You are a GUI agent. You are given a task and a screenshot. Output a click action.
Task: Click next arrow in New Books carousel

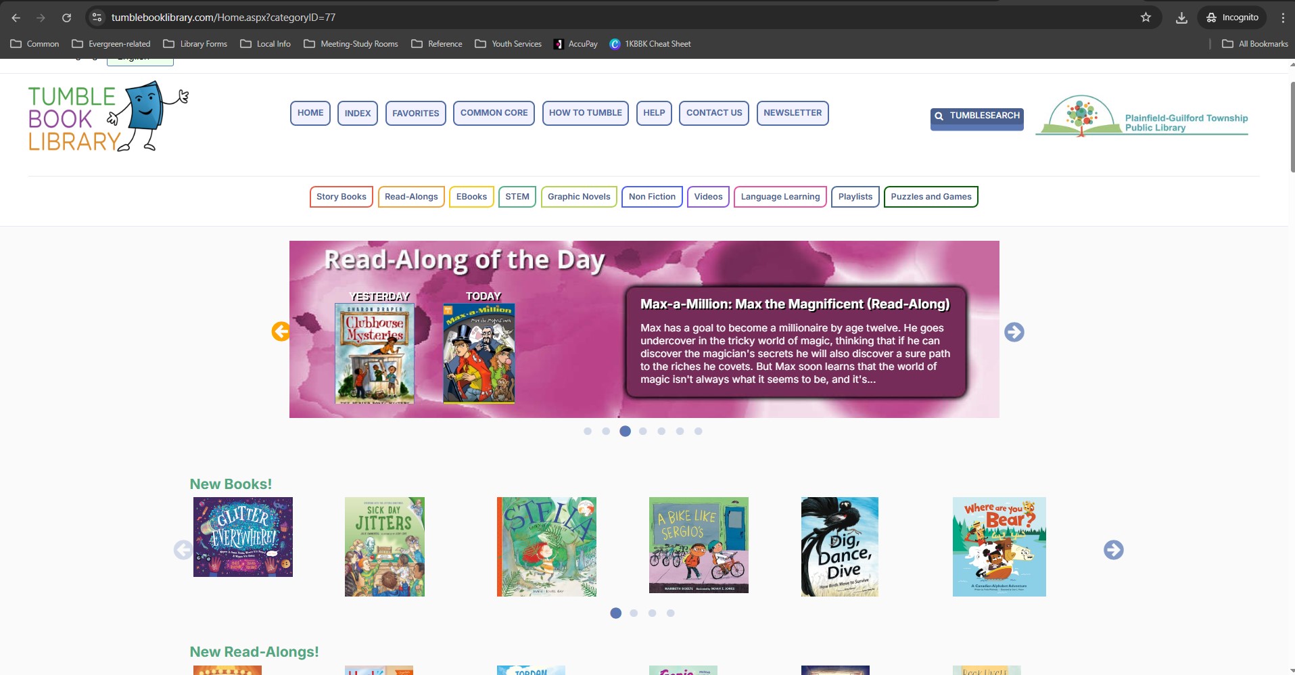coord(1114,550)
